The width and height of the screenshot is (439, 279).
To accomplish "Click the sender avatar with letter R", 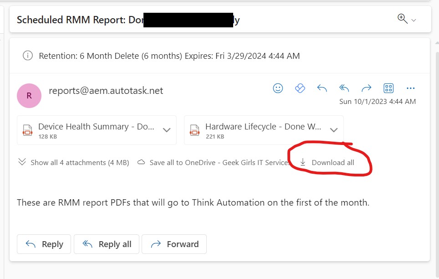I will coord(29,96).
